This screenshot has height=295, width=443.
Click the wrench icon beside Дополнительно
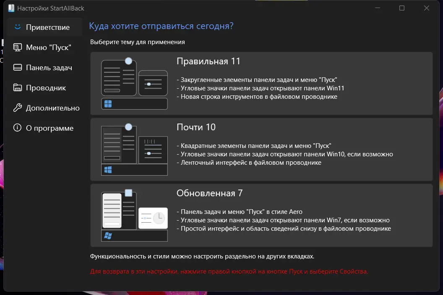(18, 108)
